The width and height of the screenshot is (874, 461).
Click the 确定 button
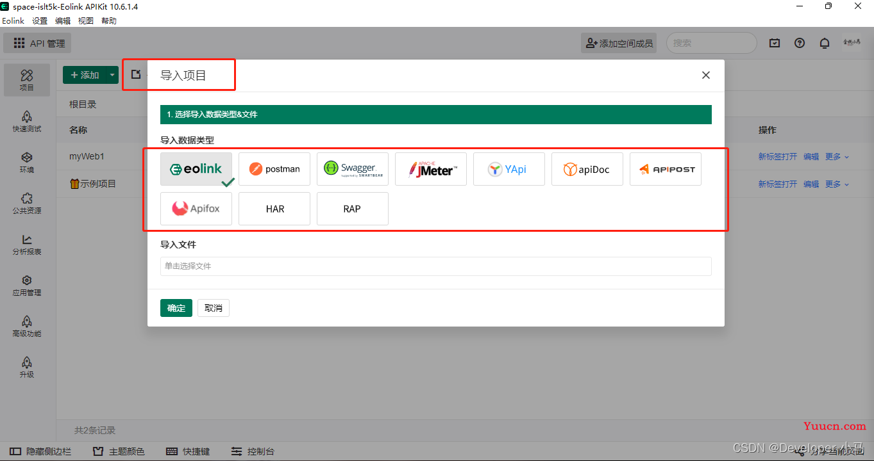tap(176, 308)
